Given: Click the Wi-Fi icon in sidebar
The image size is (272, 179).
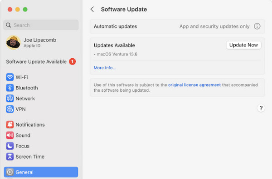Looking at the screenshot, I should [10, 77].
